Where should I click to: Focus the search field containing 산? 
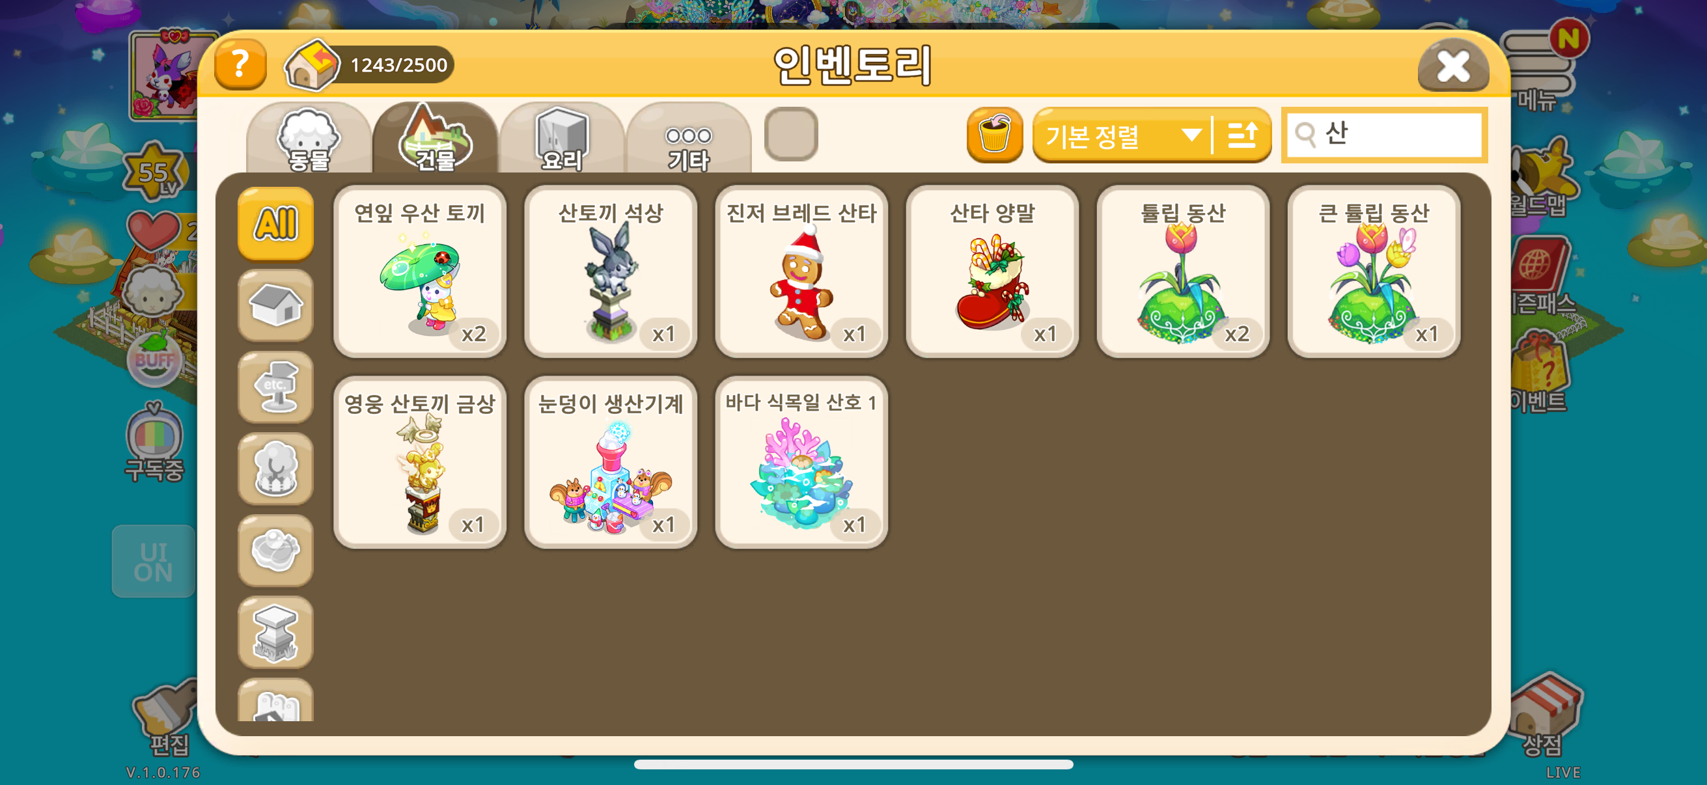coord(1385,135)
